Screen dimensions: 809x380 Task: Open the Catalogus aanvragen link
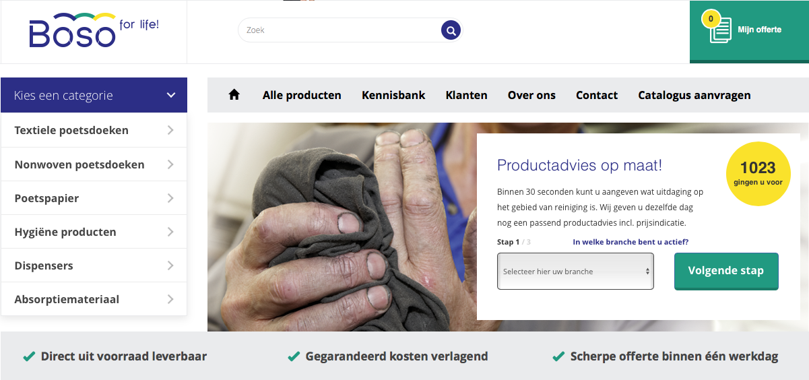pos(694,95)
